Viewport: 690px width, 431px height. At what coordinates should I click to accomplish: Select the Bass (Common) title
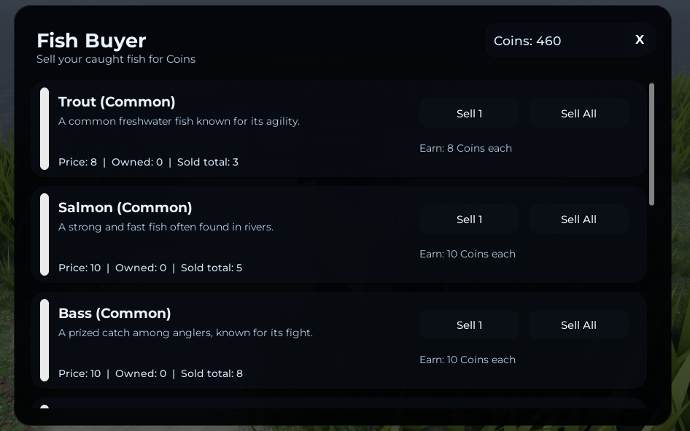[x=115, y=314]
